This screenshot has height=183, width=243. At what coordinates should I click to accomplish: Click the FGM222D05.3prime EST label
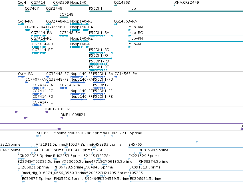click(x=35, y=156)
